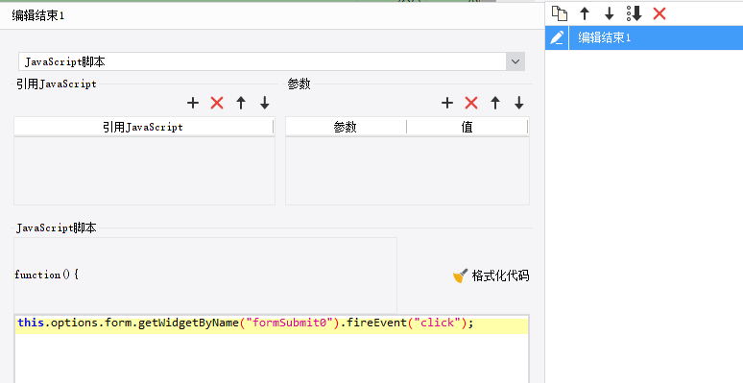Click the "click" string in the code
The width and height of the screenshot is (743, 383).
[x=438, y=323]
